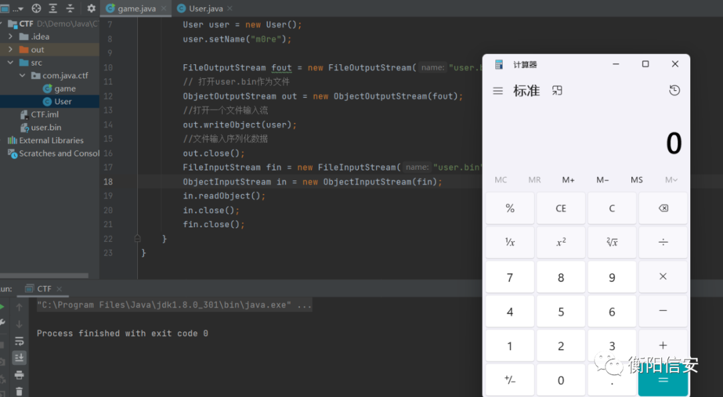Click Calculator digit 0 key
This screenshot has width=723, height=397.
click(561, 380)
